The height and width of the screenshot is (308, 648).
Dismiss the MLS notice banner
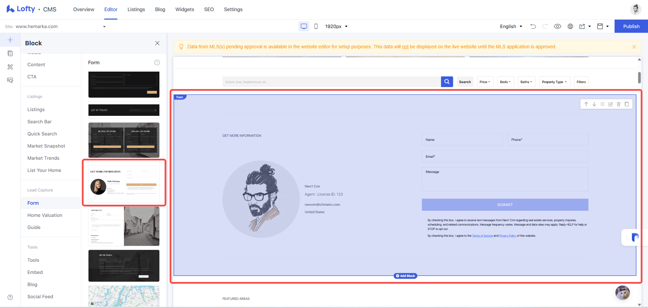(634, 47)
